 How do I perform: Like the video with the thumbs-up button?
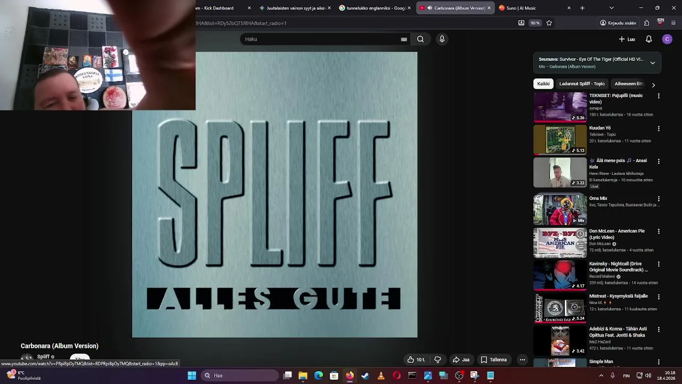point(416,359)
